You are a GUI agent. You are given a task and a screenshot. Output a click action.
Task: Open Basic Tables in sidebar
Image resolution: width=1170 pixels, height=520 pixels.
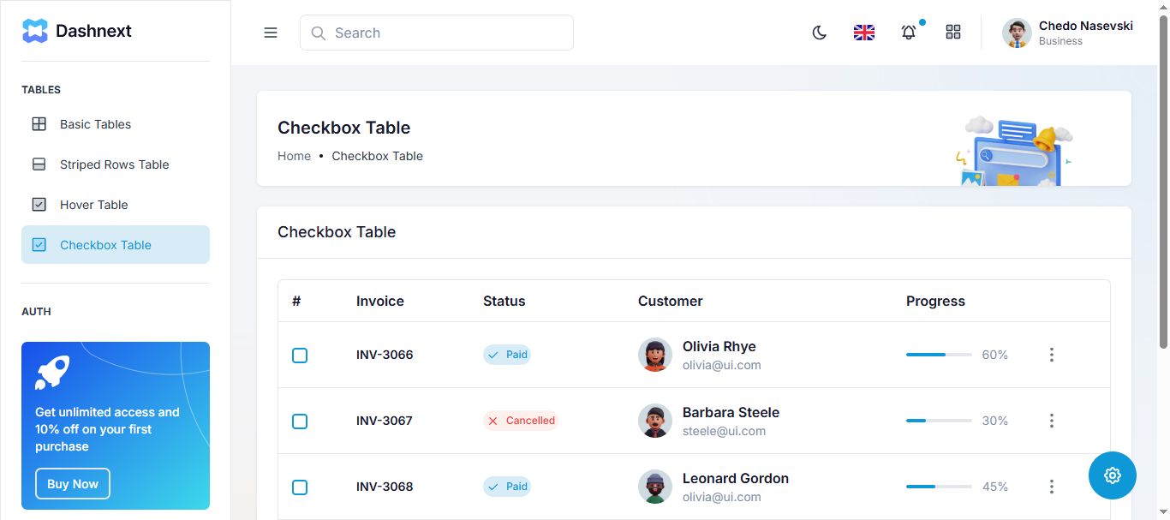click(x=95, y=124)
